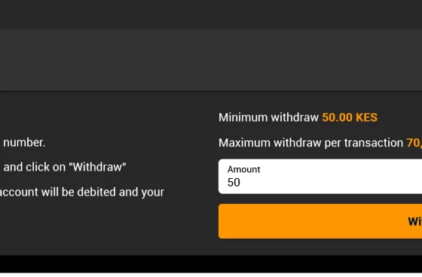Click the empty gray panel above the divider

click(x=211, y=60)
